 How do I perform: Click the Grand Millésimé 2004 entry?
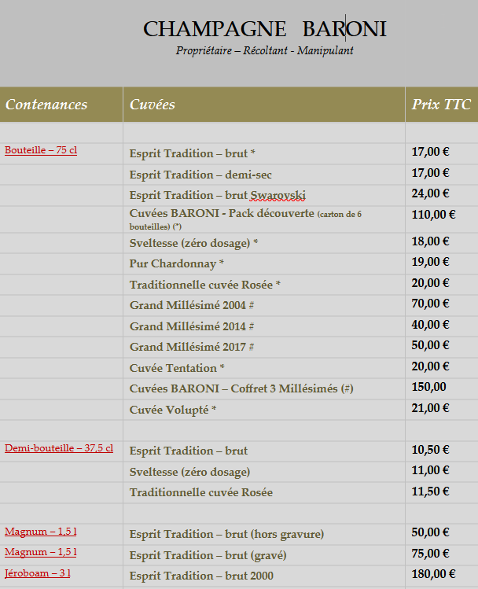tap(192, 304)
